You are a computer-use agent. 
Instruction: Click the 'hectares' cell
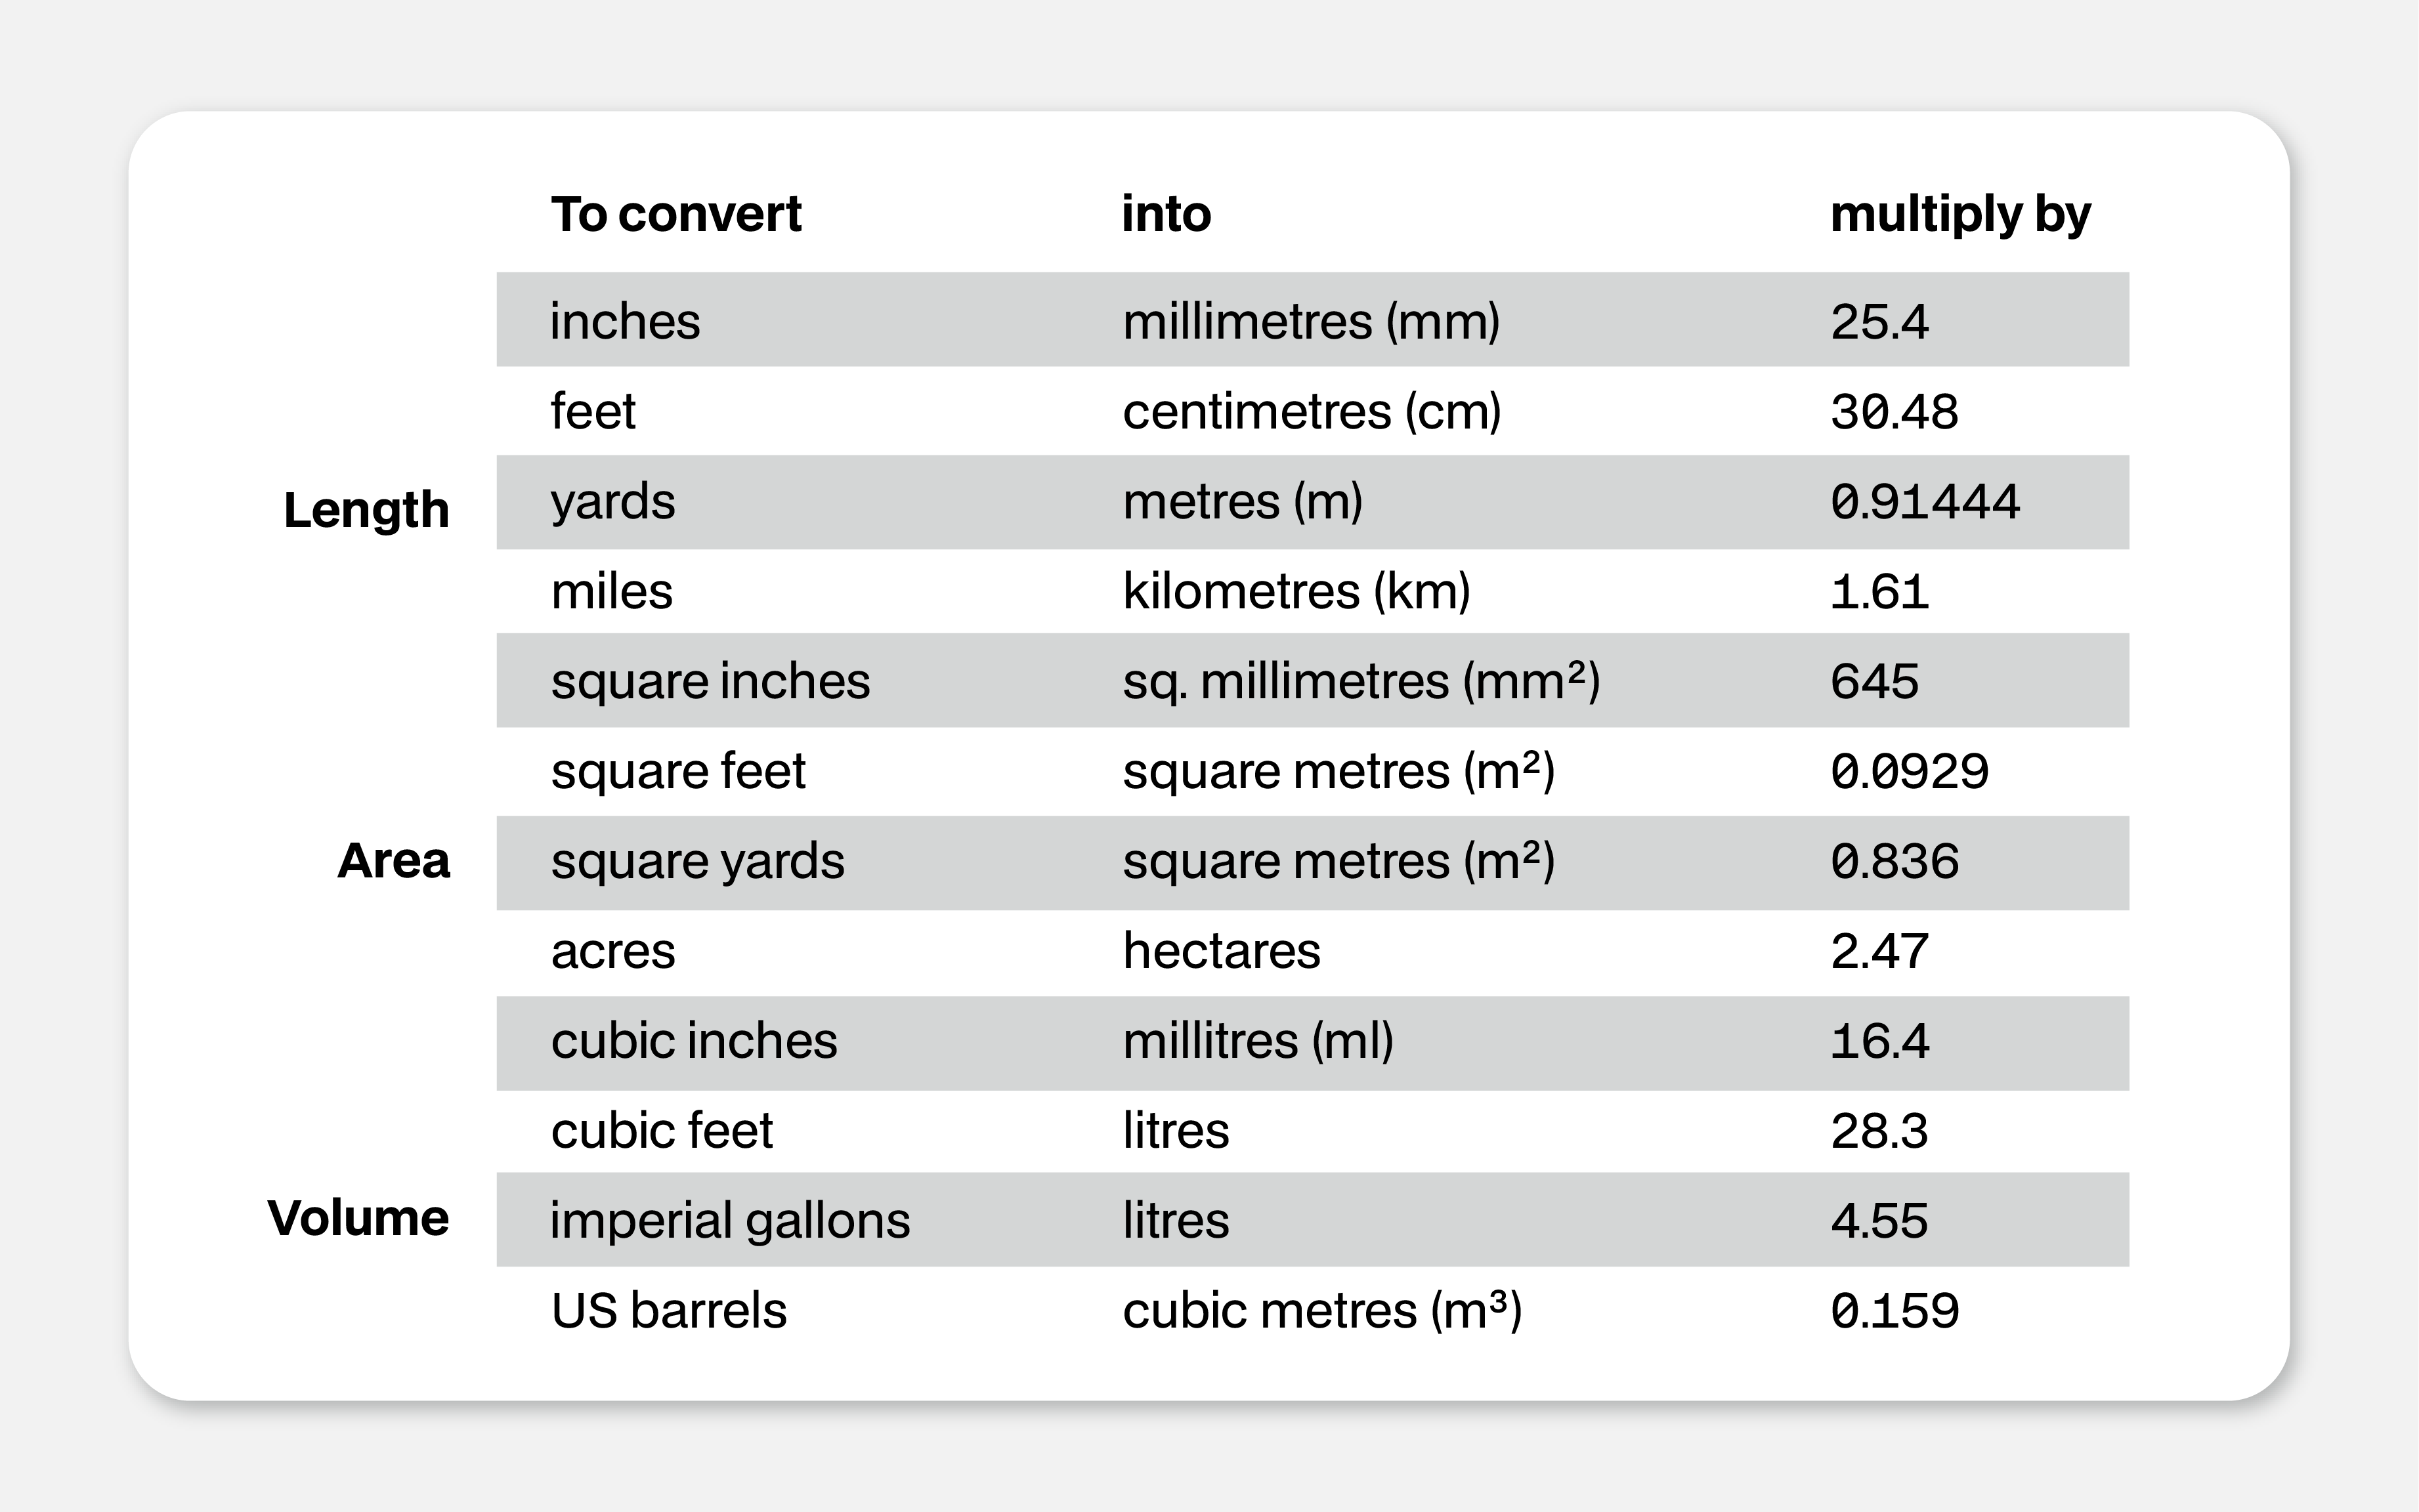click(x=1221, y=951)
